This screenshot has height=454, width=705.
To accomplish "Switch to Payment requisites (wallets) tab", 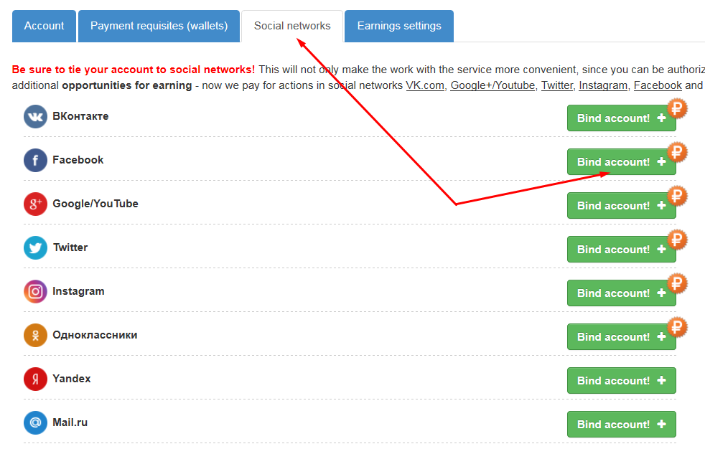I will point(159,26).
